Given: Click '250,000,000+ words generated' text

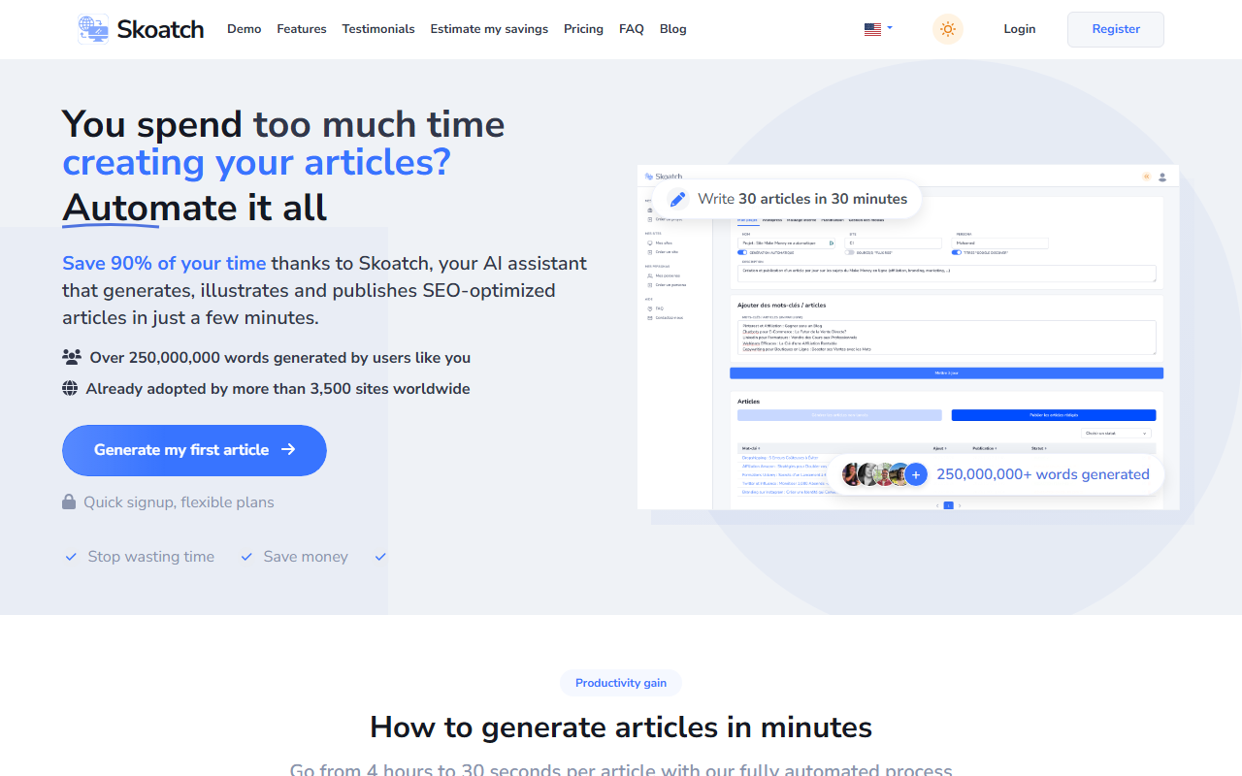Looking at the screenshot, I should 1043,474.
